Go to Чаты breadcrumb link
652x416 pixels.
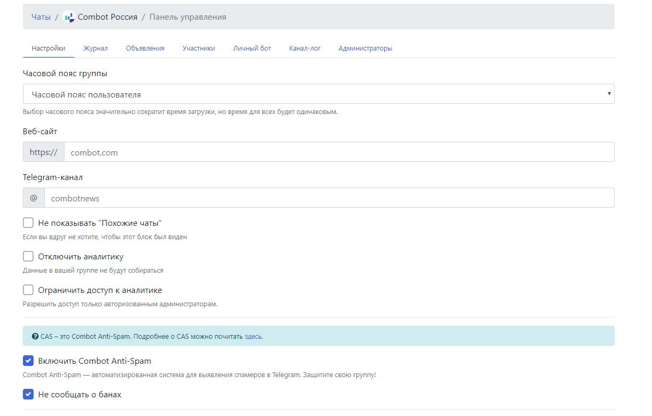[41, 17]
